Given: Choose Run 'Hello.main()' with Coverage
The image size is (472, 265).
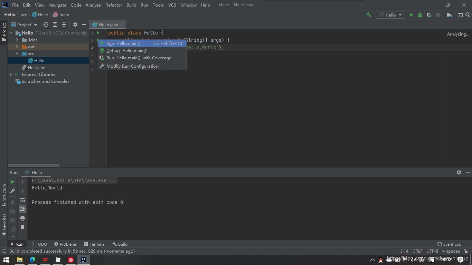Looking at the screenshot, I should point(142,58).
